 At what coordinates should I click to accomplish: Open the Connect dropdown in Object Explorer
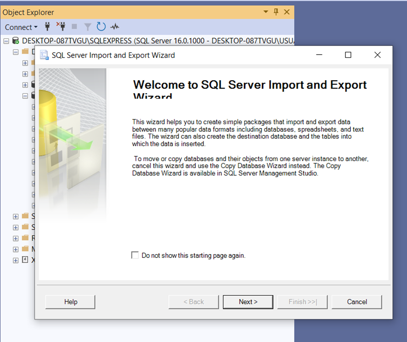click(x=21, y=27)
